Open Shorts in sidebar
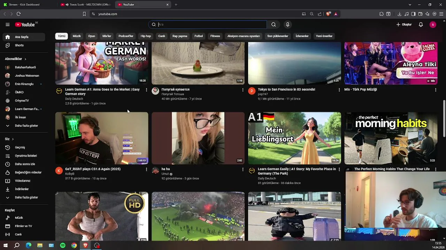The image size is (446, 250). [x=24, y=45]
